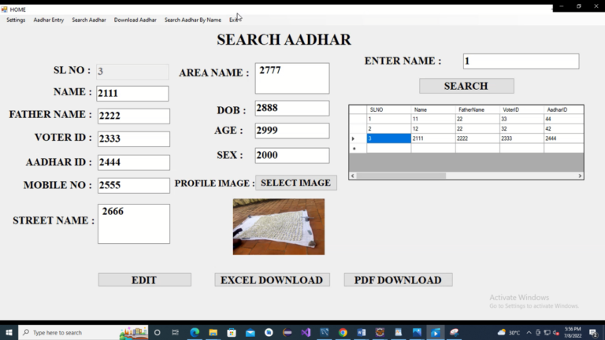Open Microsoft Edge from the taskbar
Viewport: 605px width, 340px height.
coord(195,332)
